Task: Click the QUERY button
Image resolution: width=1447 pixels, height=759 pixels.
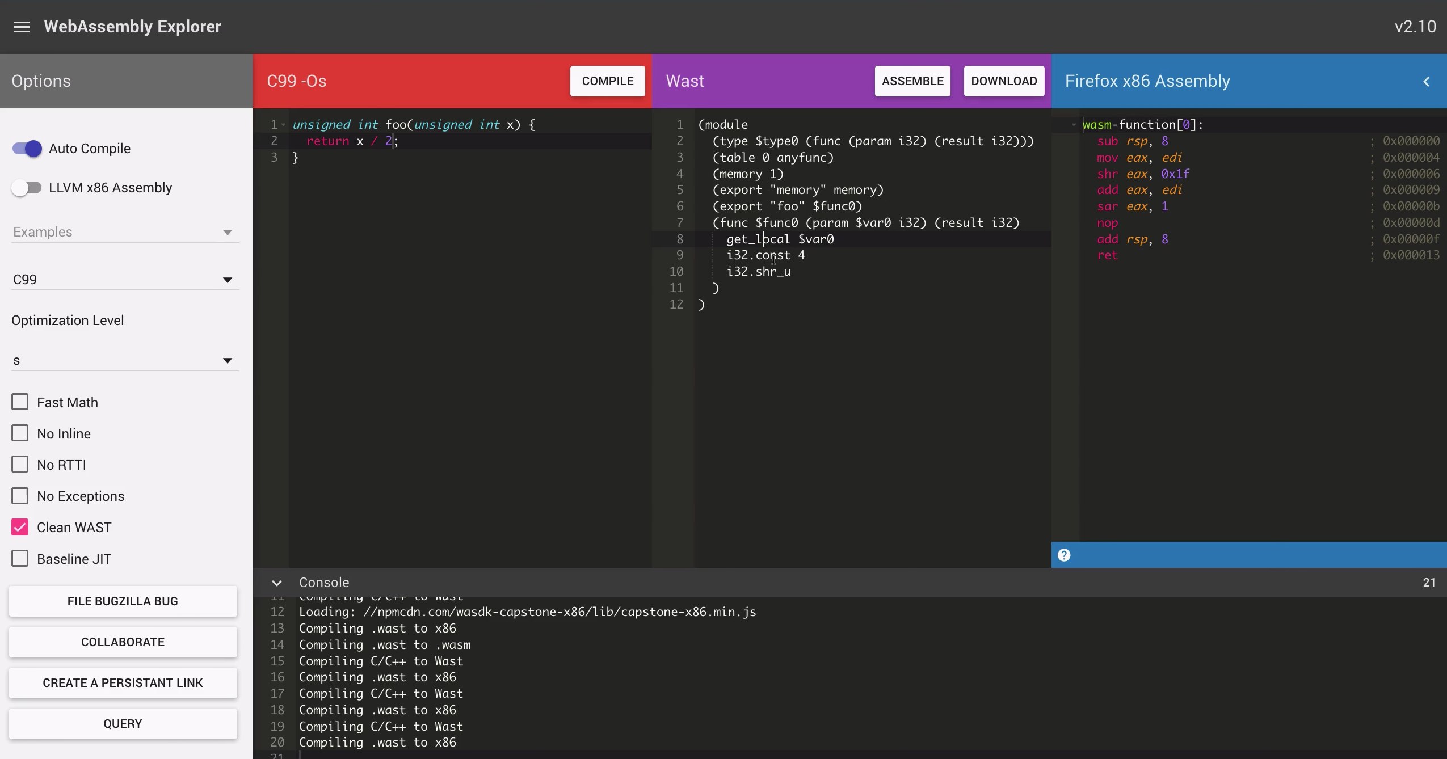Action: [123, 724]
